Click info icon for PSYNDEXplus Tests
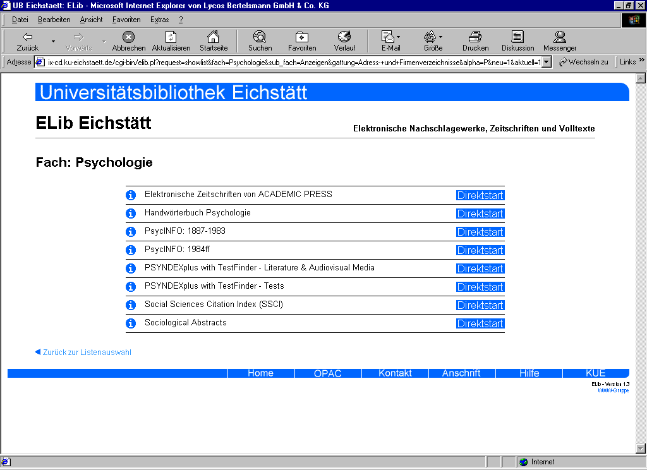Viewport: 647px width, 470px height. pos(131,287)
